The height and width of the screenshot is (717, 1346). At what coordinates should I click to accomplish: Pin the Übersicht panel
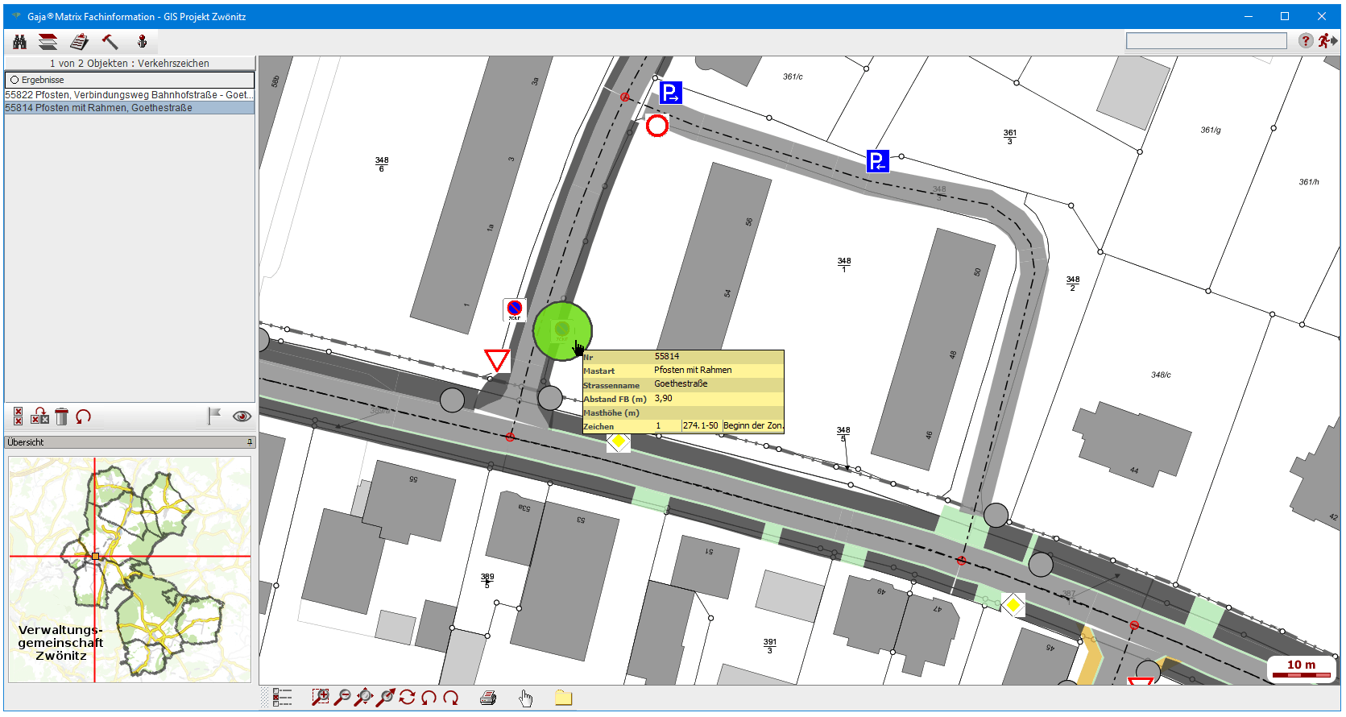[x=250, y=442]
